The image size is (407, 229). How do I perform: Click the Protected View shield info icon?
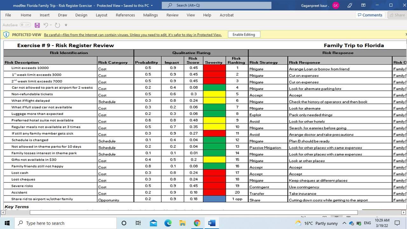[x=6, y=34]
